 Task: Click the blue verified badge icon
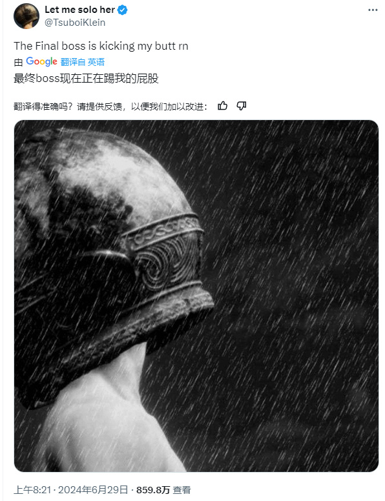123,10
